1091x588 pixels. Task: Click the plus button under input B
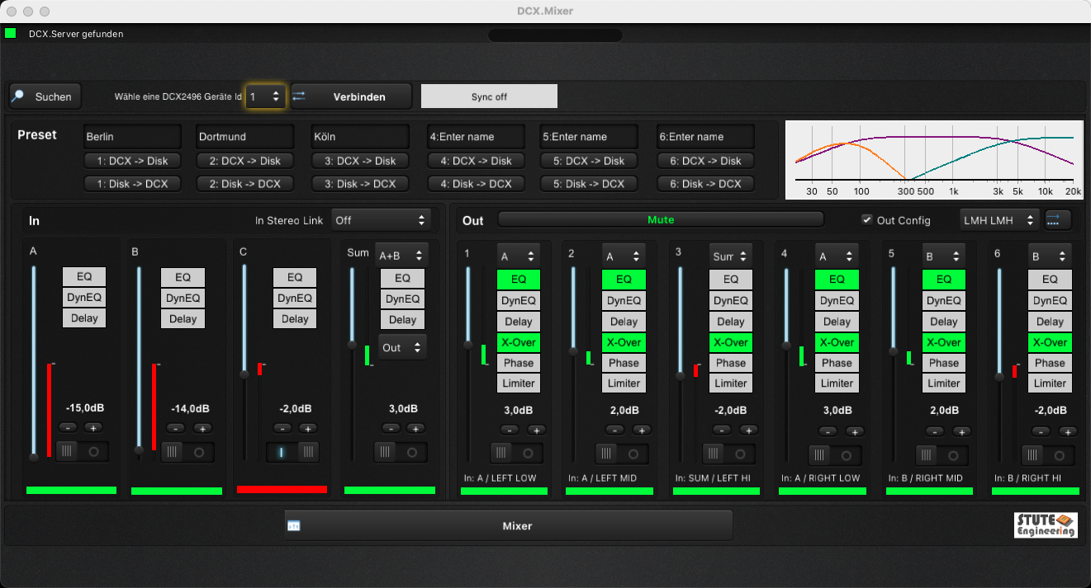(x=201, y=428)
